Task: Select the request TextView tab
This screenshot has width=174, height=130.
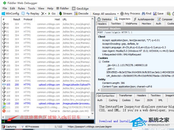Action: [116, 24]
